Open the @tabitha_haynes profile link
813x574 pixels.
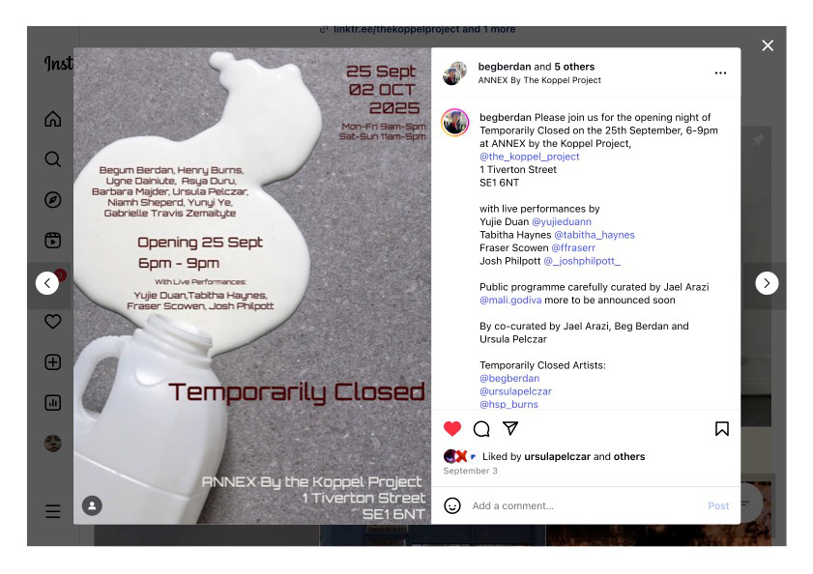click(595, 235)
